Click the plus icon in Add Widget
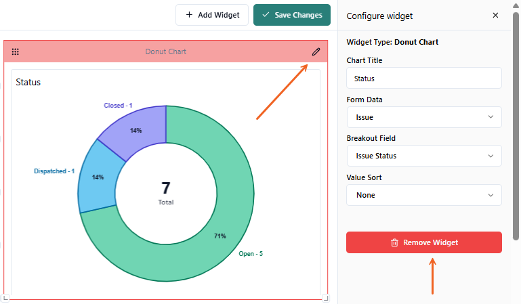The image size is (521, 304). pos(189,15)
